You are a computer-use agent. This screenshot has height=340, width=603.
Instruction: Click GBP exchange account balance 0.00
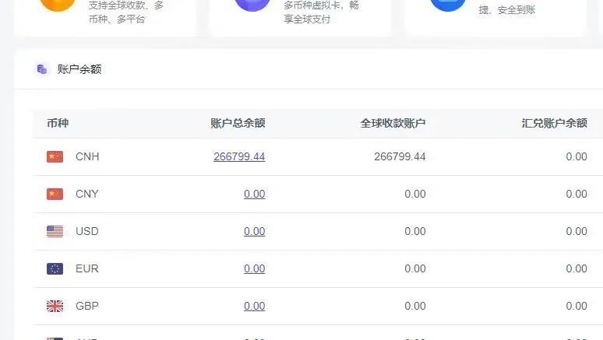tap(577, 306)
